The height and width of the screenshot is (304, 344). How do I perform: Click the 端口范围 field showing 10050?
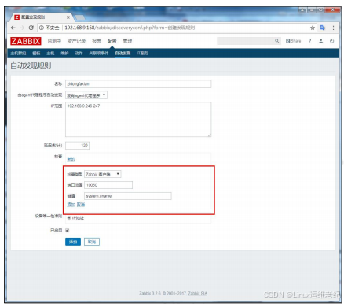pos(108,185)
